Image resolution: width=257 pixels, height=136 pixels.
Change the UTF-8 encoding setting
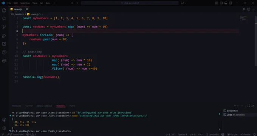point(192,134)
